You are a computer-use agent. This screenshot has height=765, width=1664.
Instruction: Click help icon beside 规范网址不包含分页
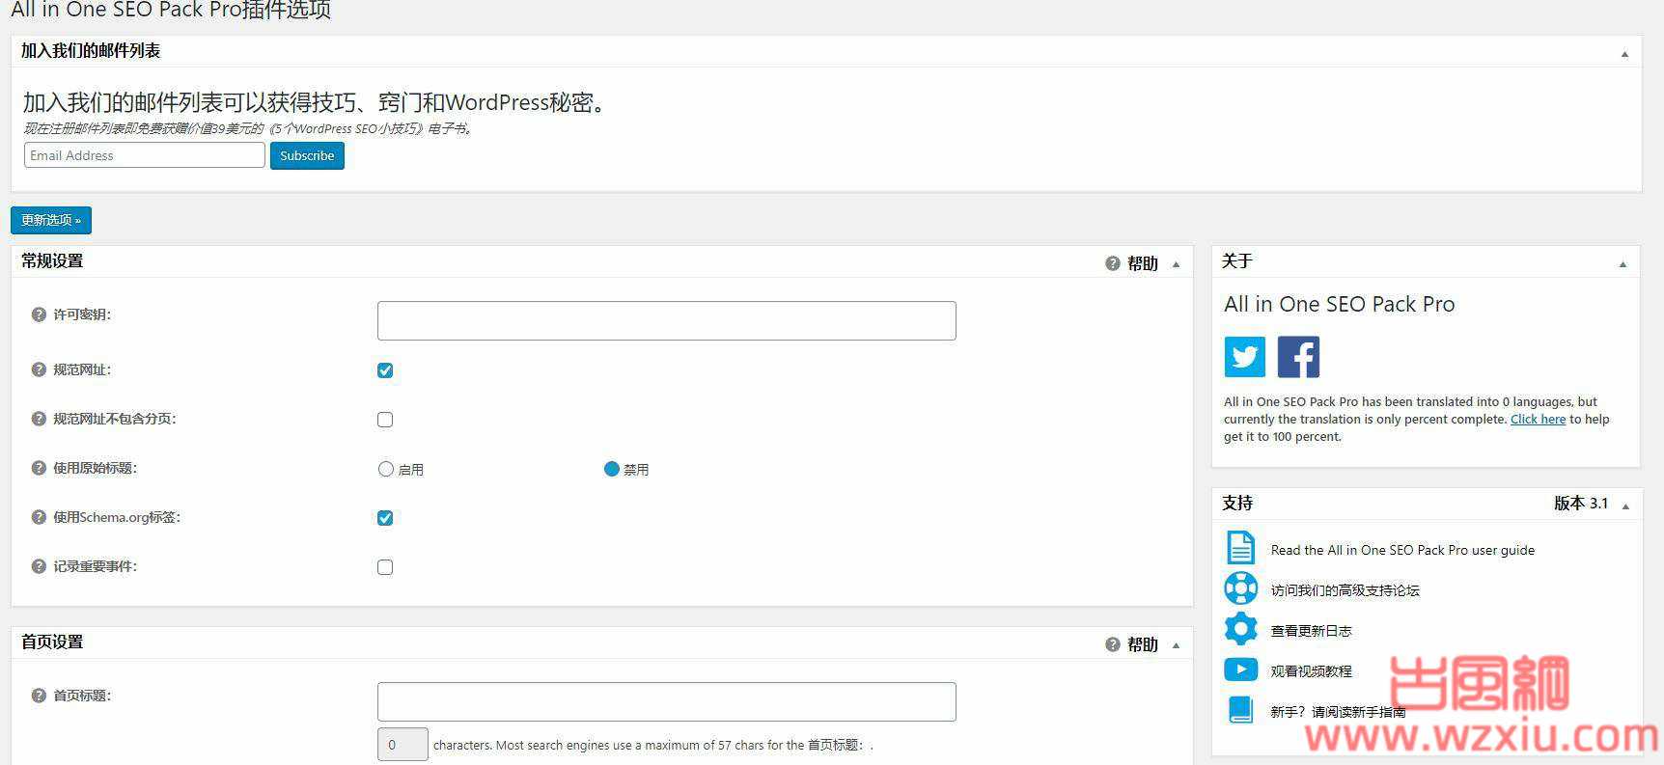click(x=39, y=419)
